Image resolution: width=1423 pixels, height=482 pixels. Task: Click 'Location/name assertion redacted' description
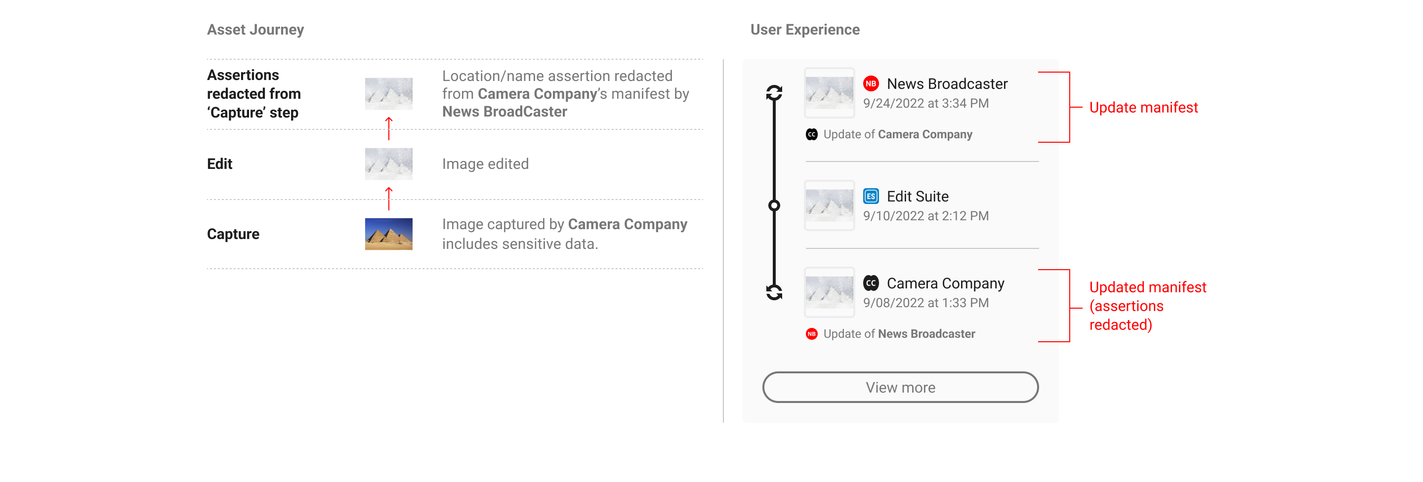[565, 94]
